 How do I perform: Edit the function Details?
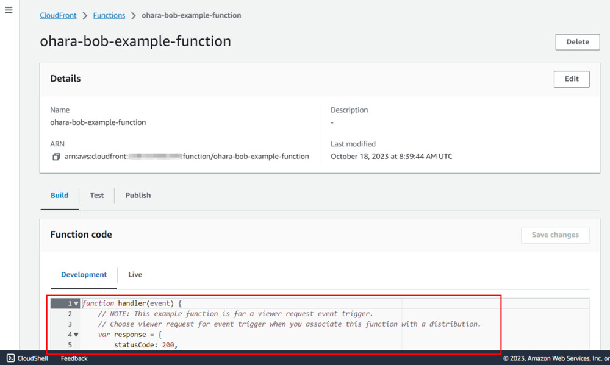point(571,79)
